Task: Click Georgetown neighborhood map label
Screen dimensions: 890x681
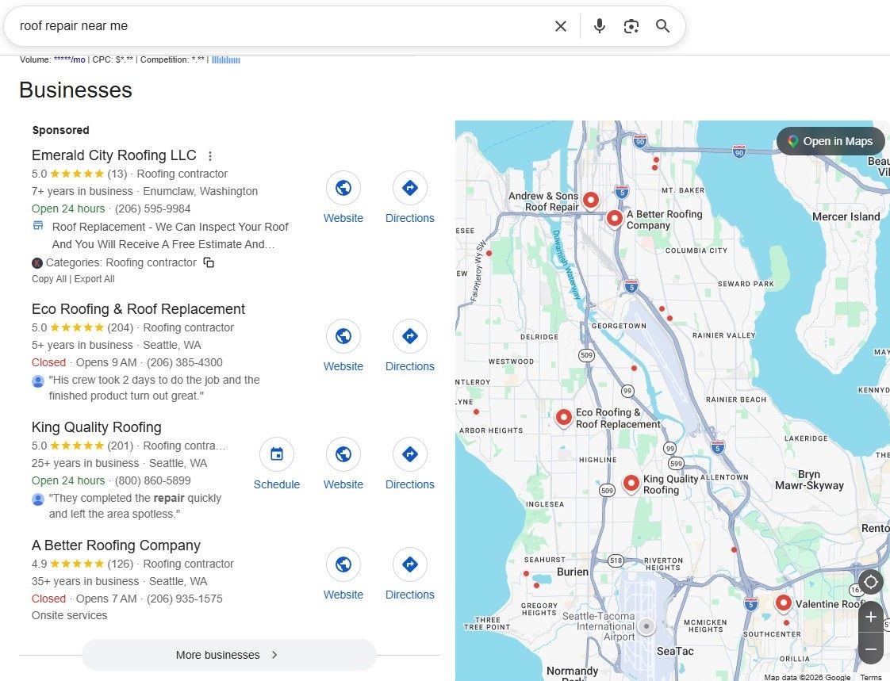Action: [619, 326]
